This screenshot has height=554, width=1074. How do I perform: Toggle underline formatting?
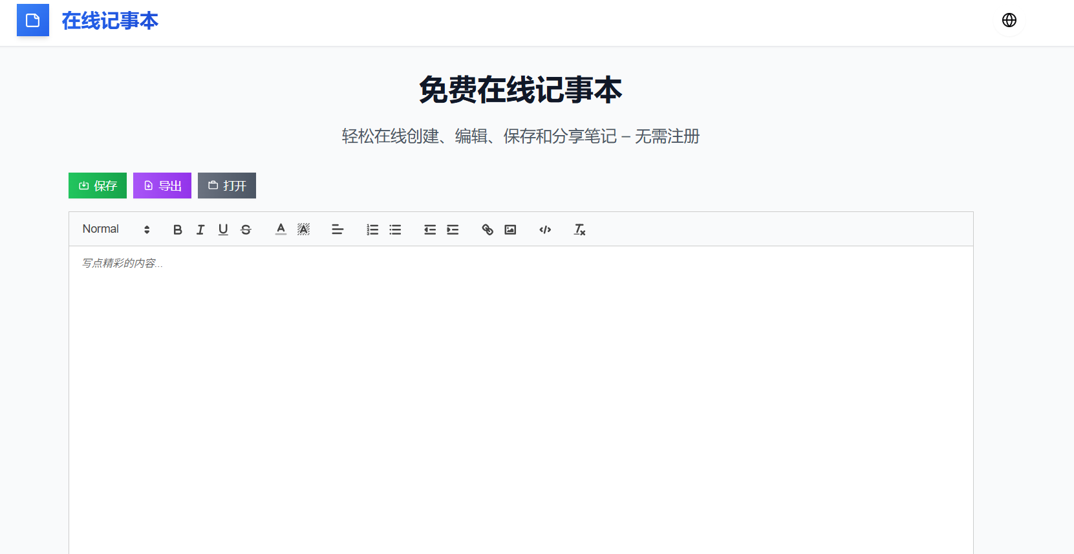click(x=223, y=229)
